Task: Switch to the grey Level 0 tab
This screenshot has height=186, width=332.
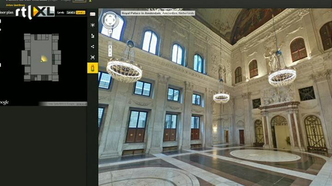Action: tap(71, 12)
